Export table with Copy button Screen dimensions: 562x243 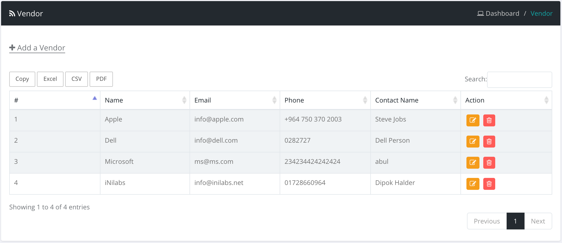coord(22,79)
